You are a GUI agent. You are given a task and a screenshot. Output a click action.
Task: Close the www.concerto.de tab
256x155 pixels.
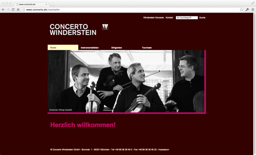tap(46, 4)
